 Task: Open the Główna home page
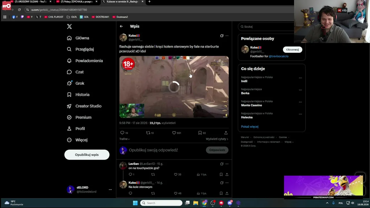tap(78, 38)
